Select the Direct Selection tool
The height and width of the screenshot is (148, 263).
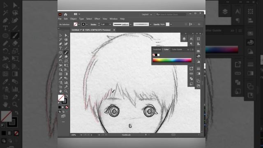(x=66, y=35)
